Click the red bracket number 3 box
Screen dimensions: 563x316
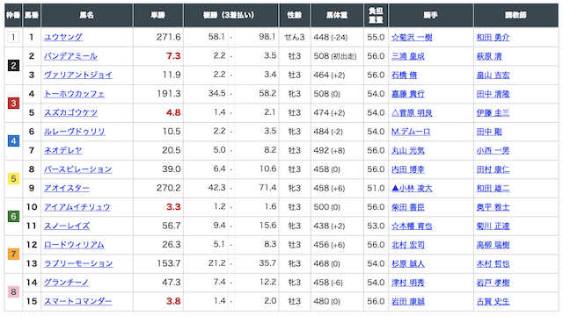pos(13,104)
